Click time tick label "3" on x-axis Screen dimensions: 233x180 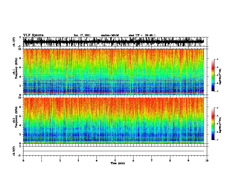tap(78, 161)
